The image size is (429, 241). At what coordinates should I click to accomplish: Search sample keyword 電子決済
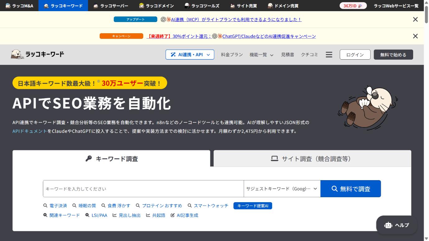click(55, 206)
